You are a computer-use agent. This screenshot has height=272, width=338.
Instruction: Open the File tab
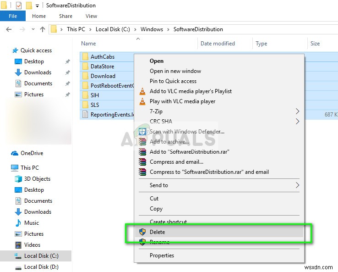coord(13,16)
